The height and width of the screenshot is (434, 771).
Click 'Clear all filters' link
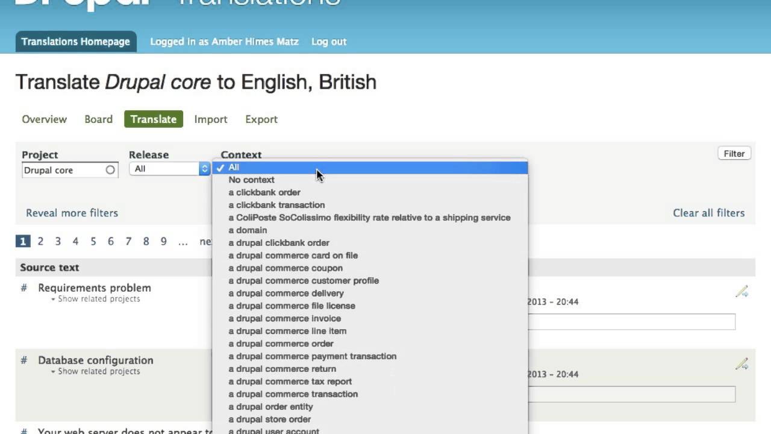coord(709,213)
